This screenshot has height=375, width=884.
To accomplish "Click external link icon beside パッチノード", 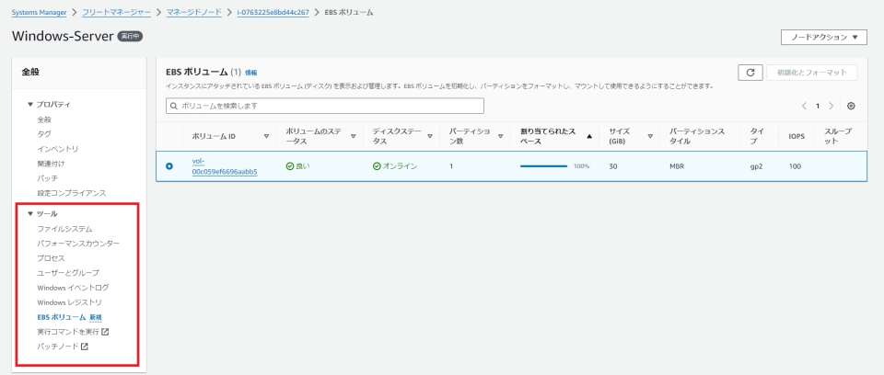I will coord(85,347).
